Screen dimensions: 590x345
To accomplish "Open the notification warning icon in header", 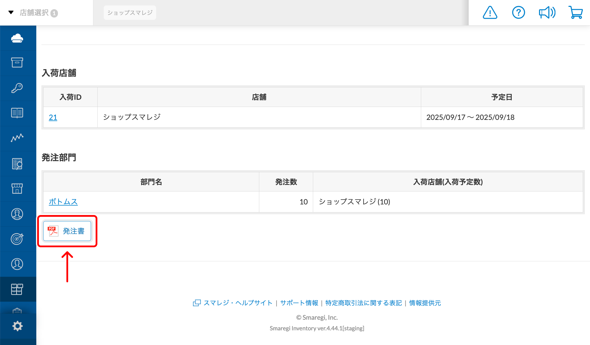I will pyautogui.click(x=490, y=12).
